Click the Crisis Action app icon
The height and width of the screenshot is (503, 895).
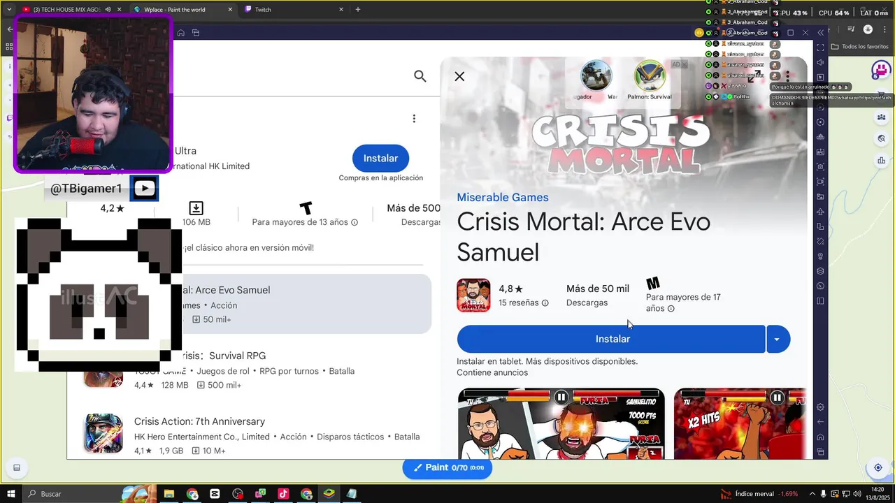tap(104, 434)
